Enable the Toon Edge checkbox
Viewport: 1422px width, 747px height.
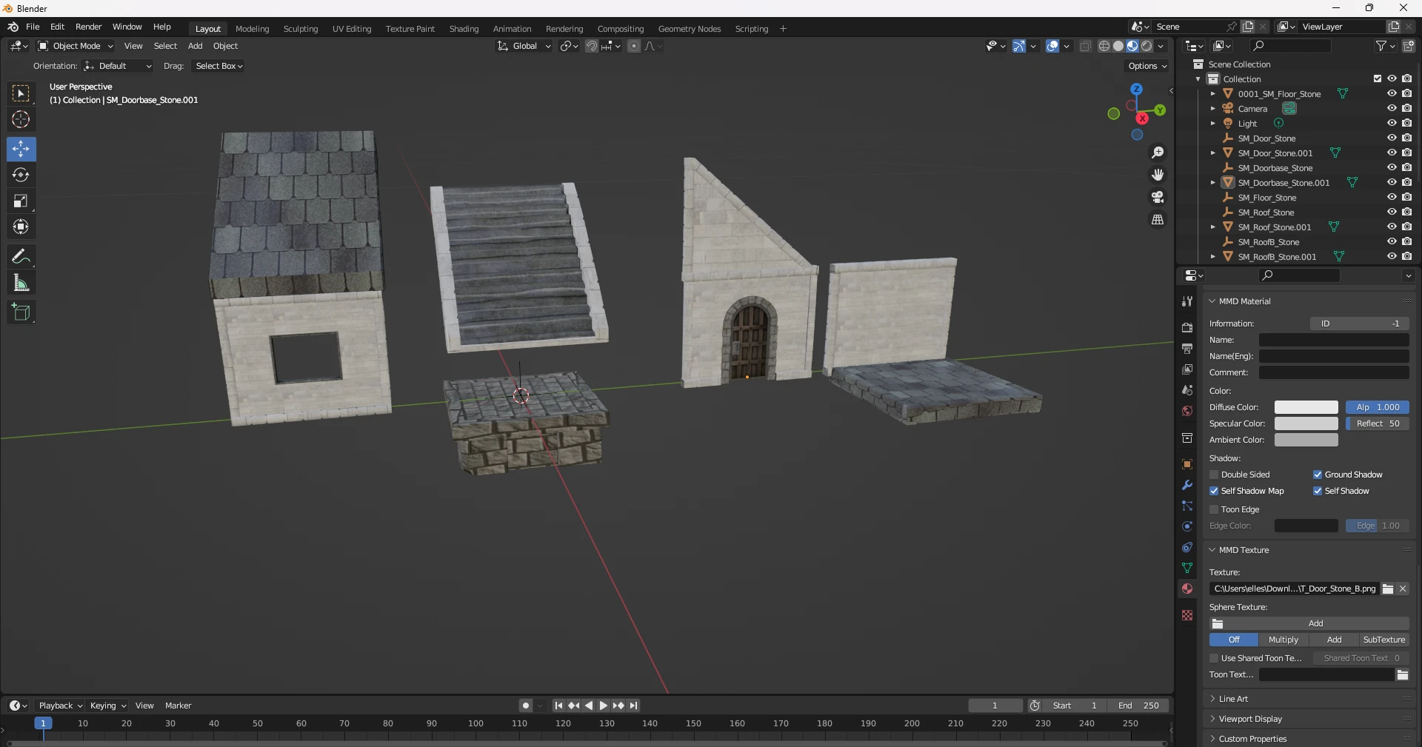pos(1215,509)
